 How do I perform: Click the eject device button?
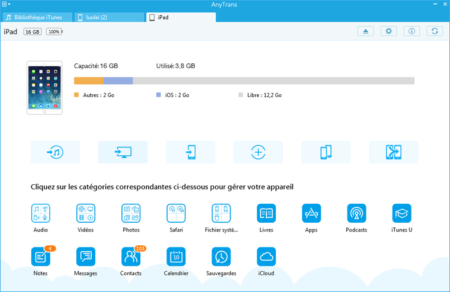pyautogui.click(x=365, y=31)
